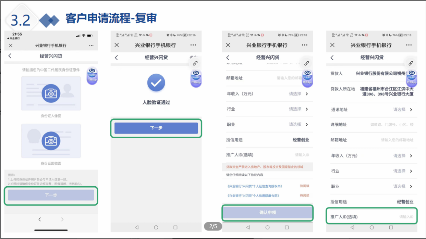This screenshot has height=239, width=426.
Task: Tap the link icon on 人脸验证通过 screen
Action: pos(195,63)
